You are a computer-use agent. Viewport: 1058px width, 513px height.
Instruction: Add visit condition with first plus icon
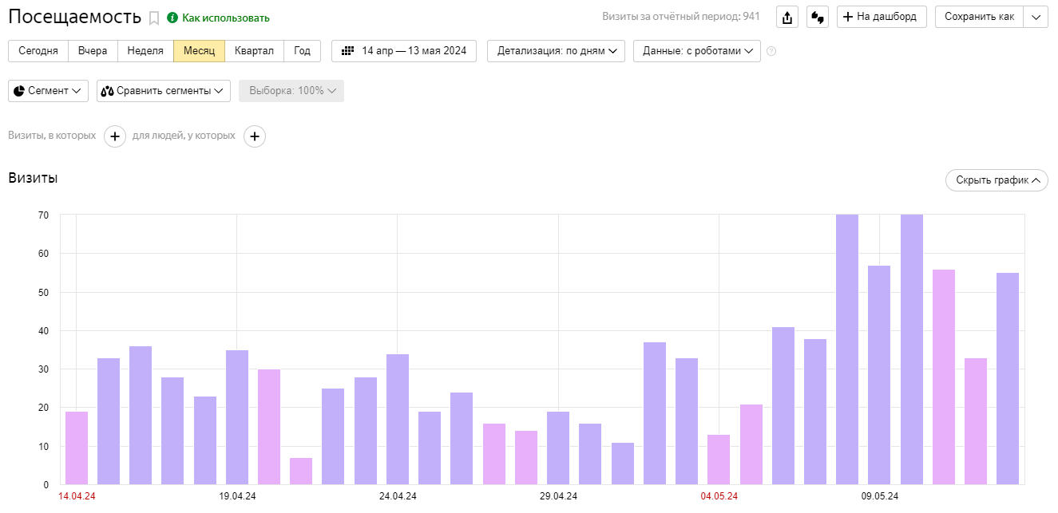coord(115,136)
